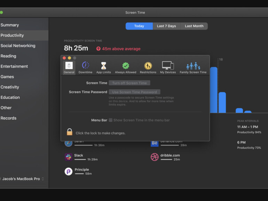The height and width of the screenshot is (201, 268).
Task: Click the Turn off Screen Time button
Action: [129, 83]
